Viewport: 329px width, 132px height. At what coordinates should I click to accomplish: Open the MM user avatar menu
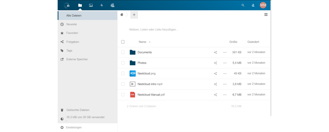click(x=263, y=5)
